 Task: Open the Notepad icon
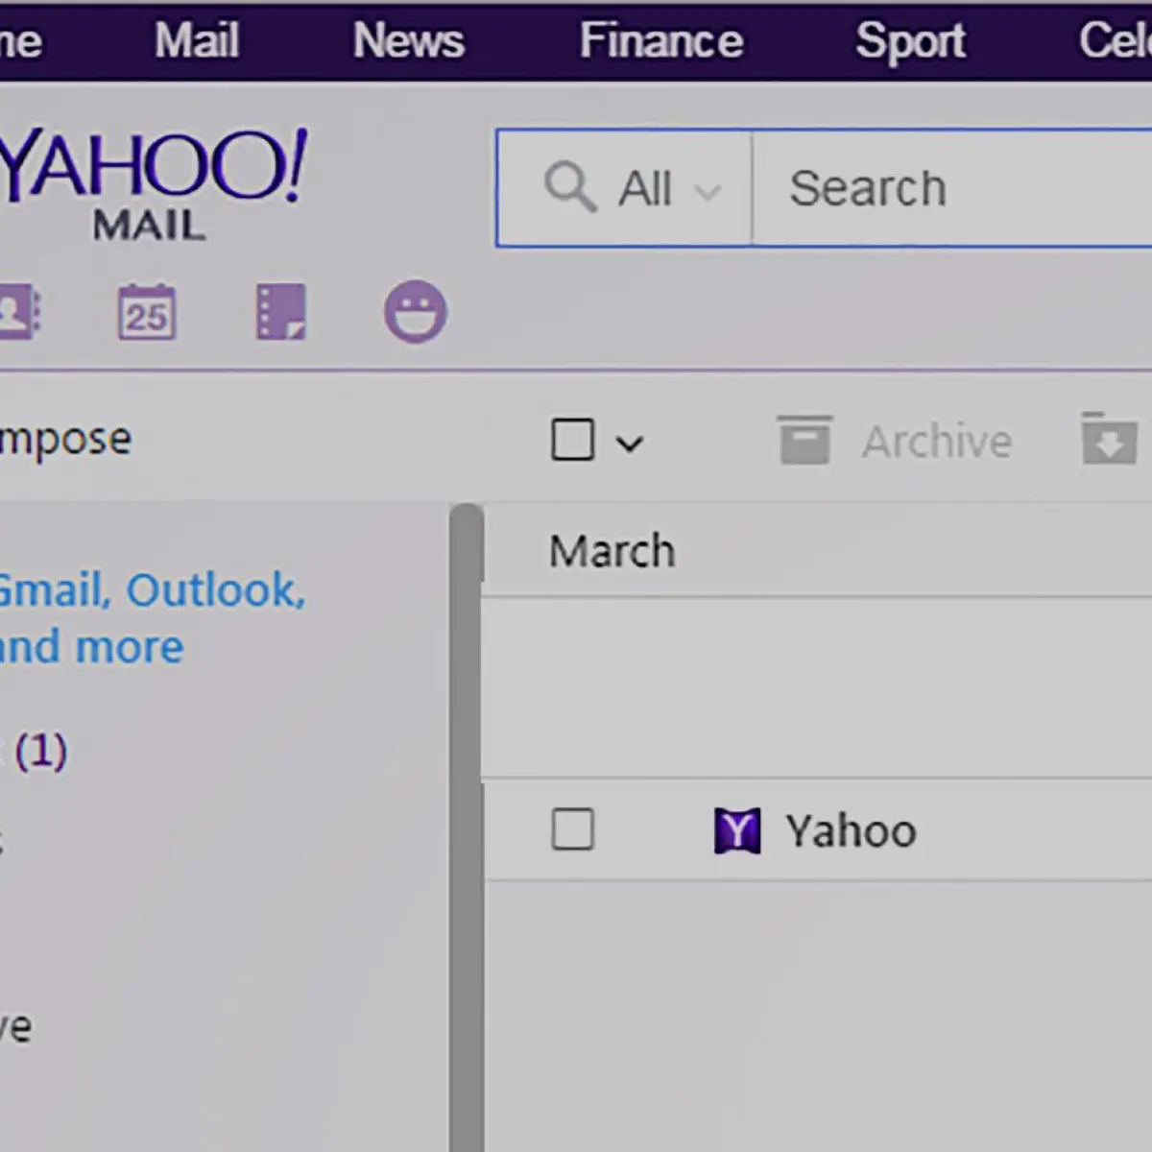pos(281,311)
